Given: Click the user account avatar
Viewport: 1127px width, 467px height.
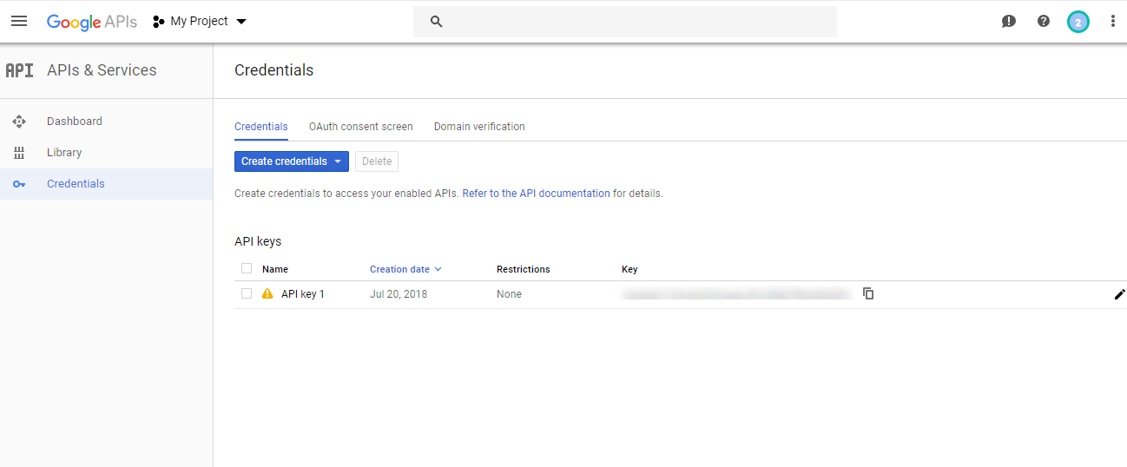Looking at the screenshot, I should 1078,22.
